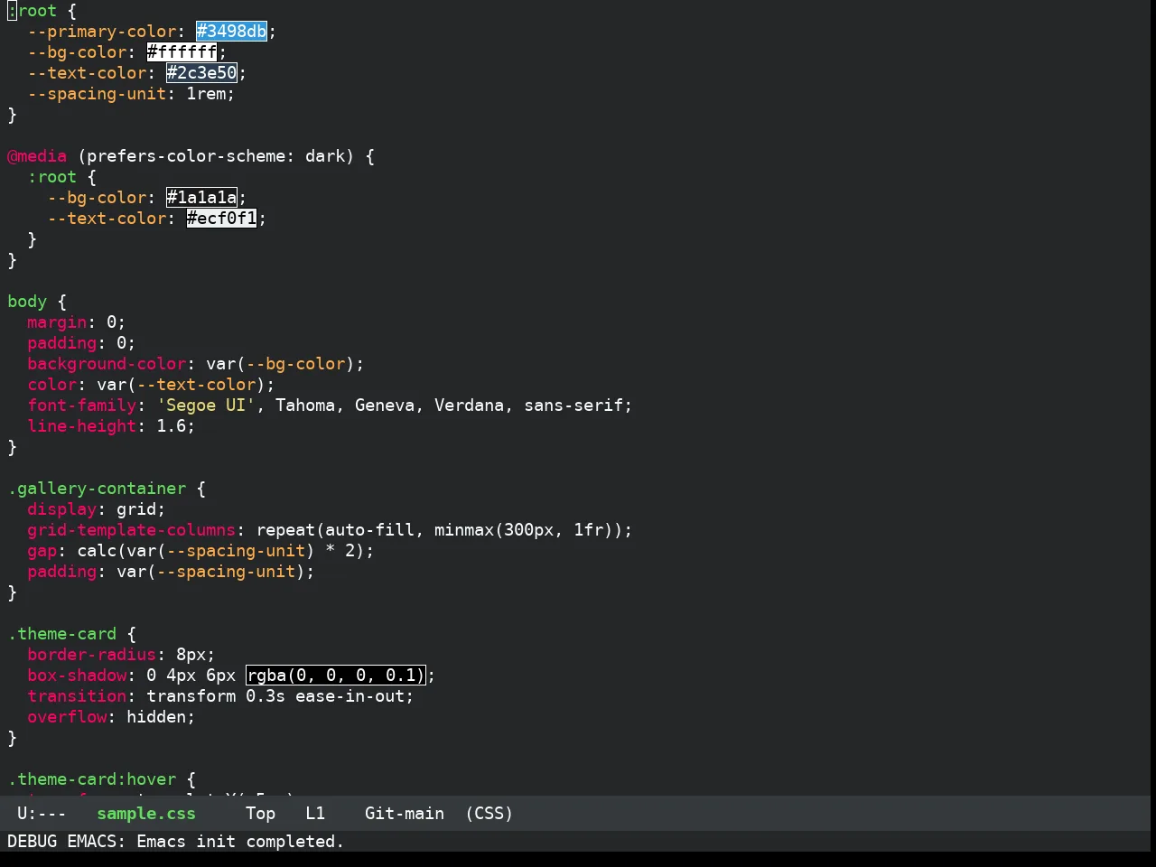The width and height of the screenshot is (1156, 867).
Task: Click the nested ':root' inside media query
Action: pyautogui.click(x=52, y=177)
